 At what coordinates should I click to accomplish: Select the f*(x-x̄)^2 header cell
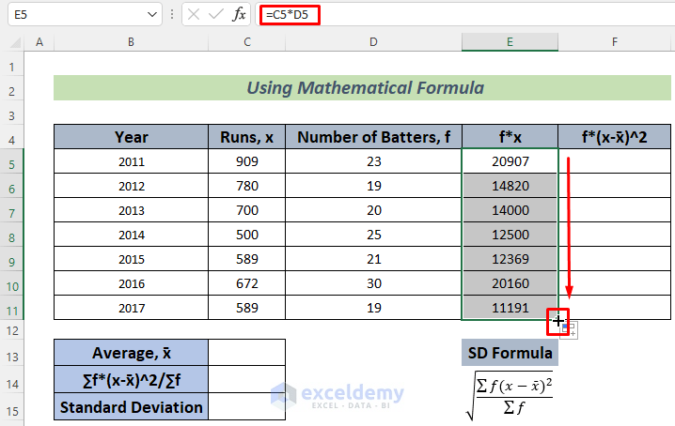(x=615, y=137)
